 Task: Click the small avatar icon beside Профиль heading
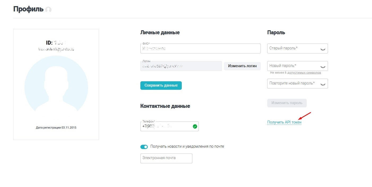(x=48, y=10)
